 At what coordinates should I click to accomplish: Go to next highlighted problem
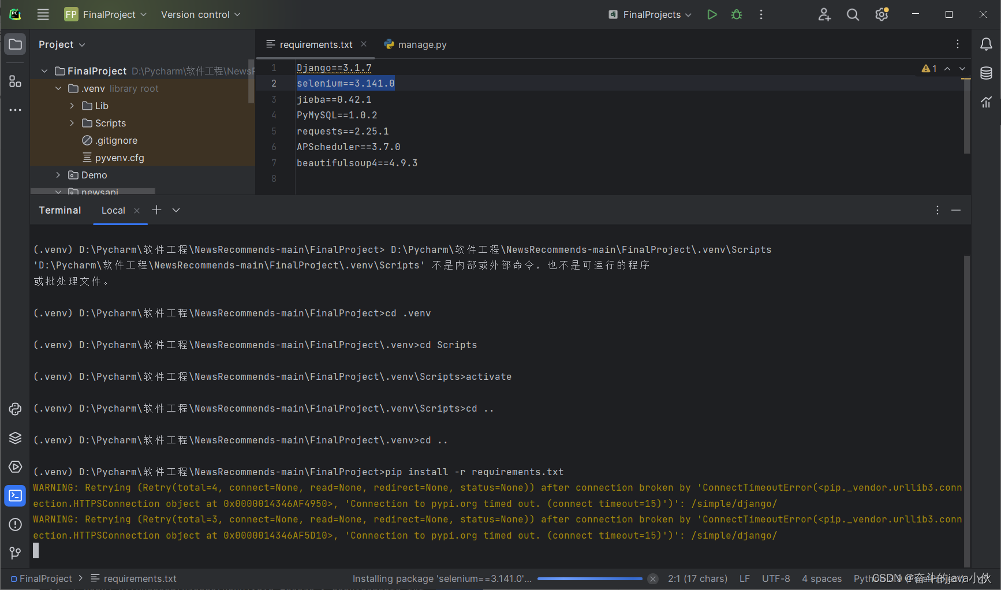(x=962, y=69)
